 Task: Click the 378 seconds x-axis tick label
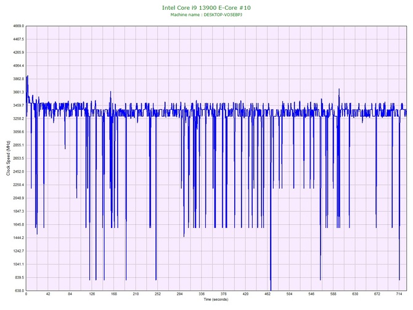[x=223, y=294]
